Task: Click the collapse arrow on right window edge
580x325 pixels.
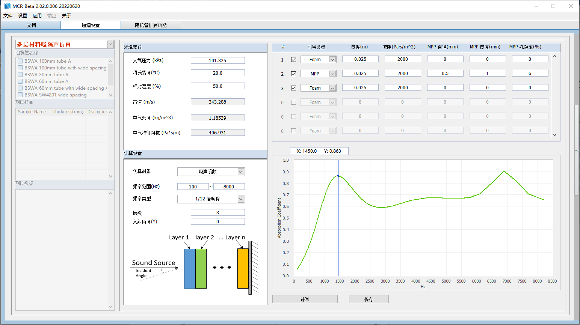Action: tap(577, 150)
